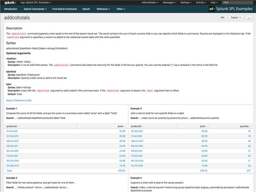256x192 pixels.
Task: Click SC-MG-G10 in Example 1 table
Action: coord(13,166)
